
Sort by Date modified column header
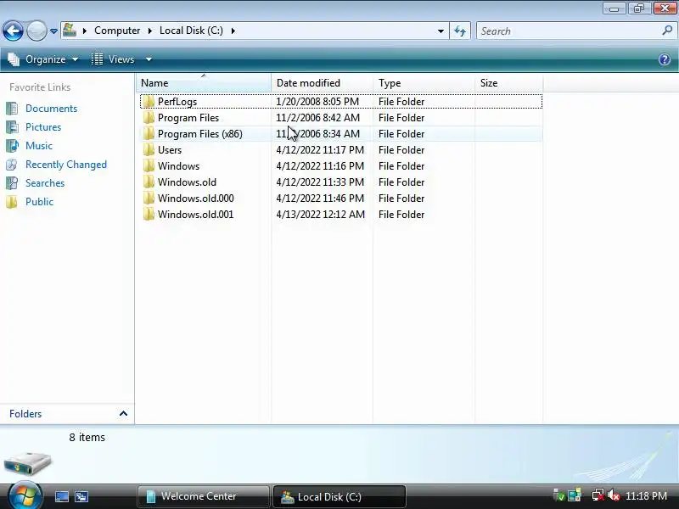(x=322, y=82)
